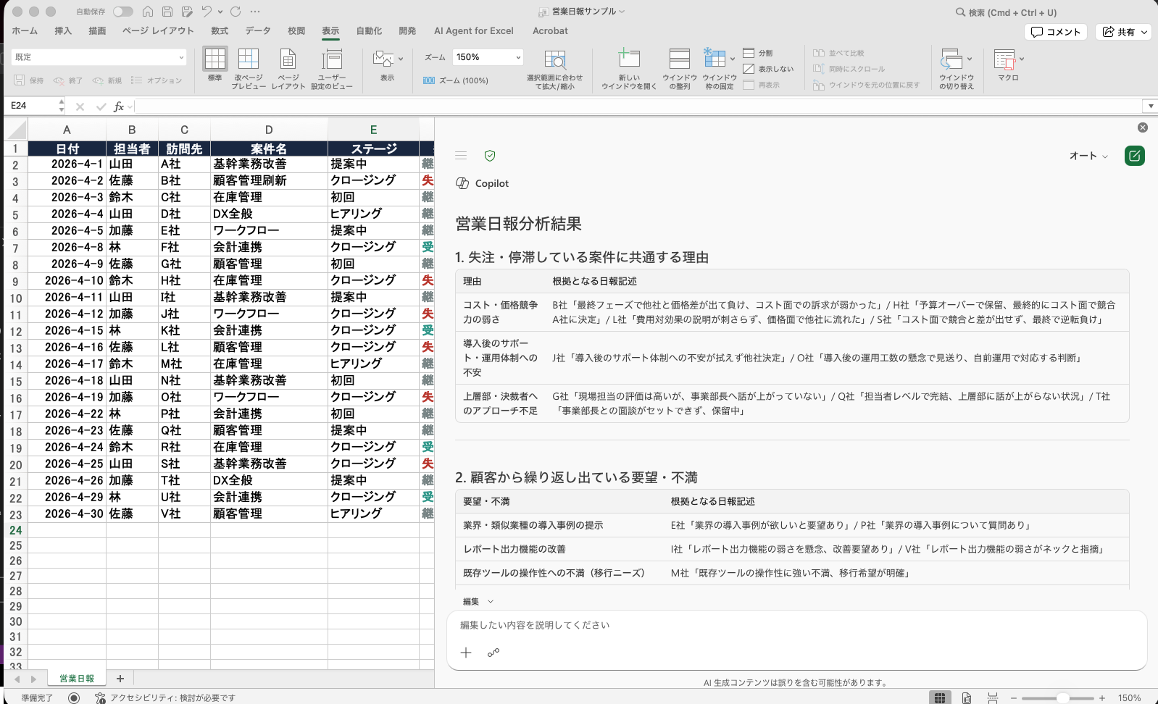Click the search magnifier in title bar
Screen dimensions: 1158x704
pos(960,12)
